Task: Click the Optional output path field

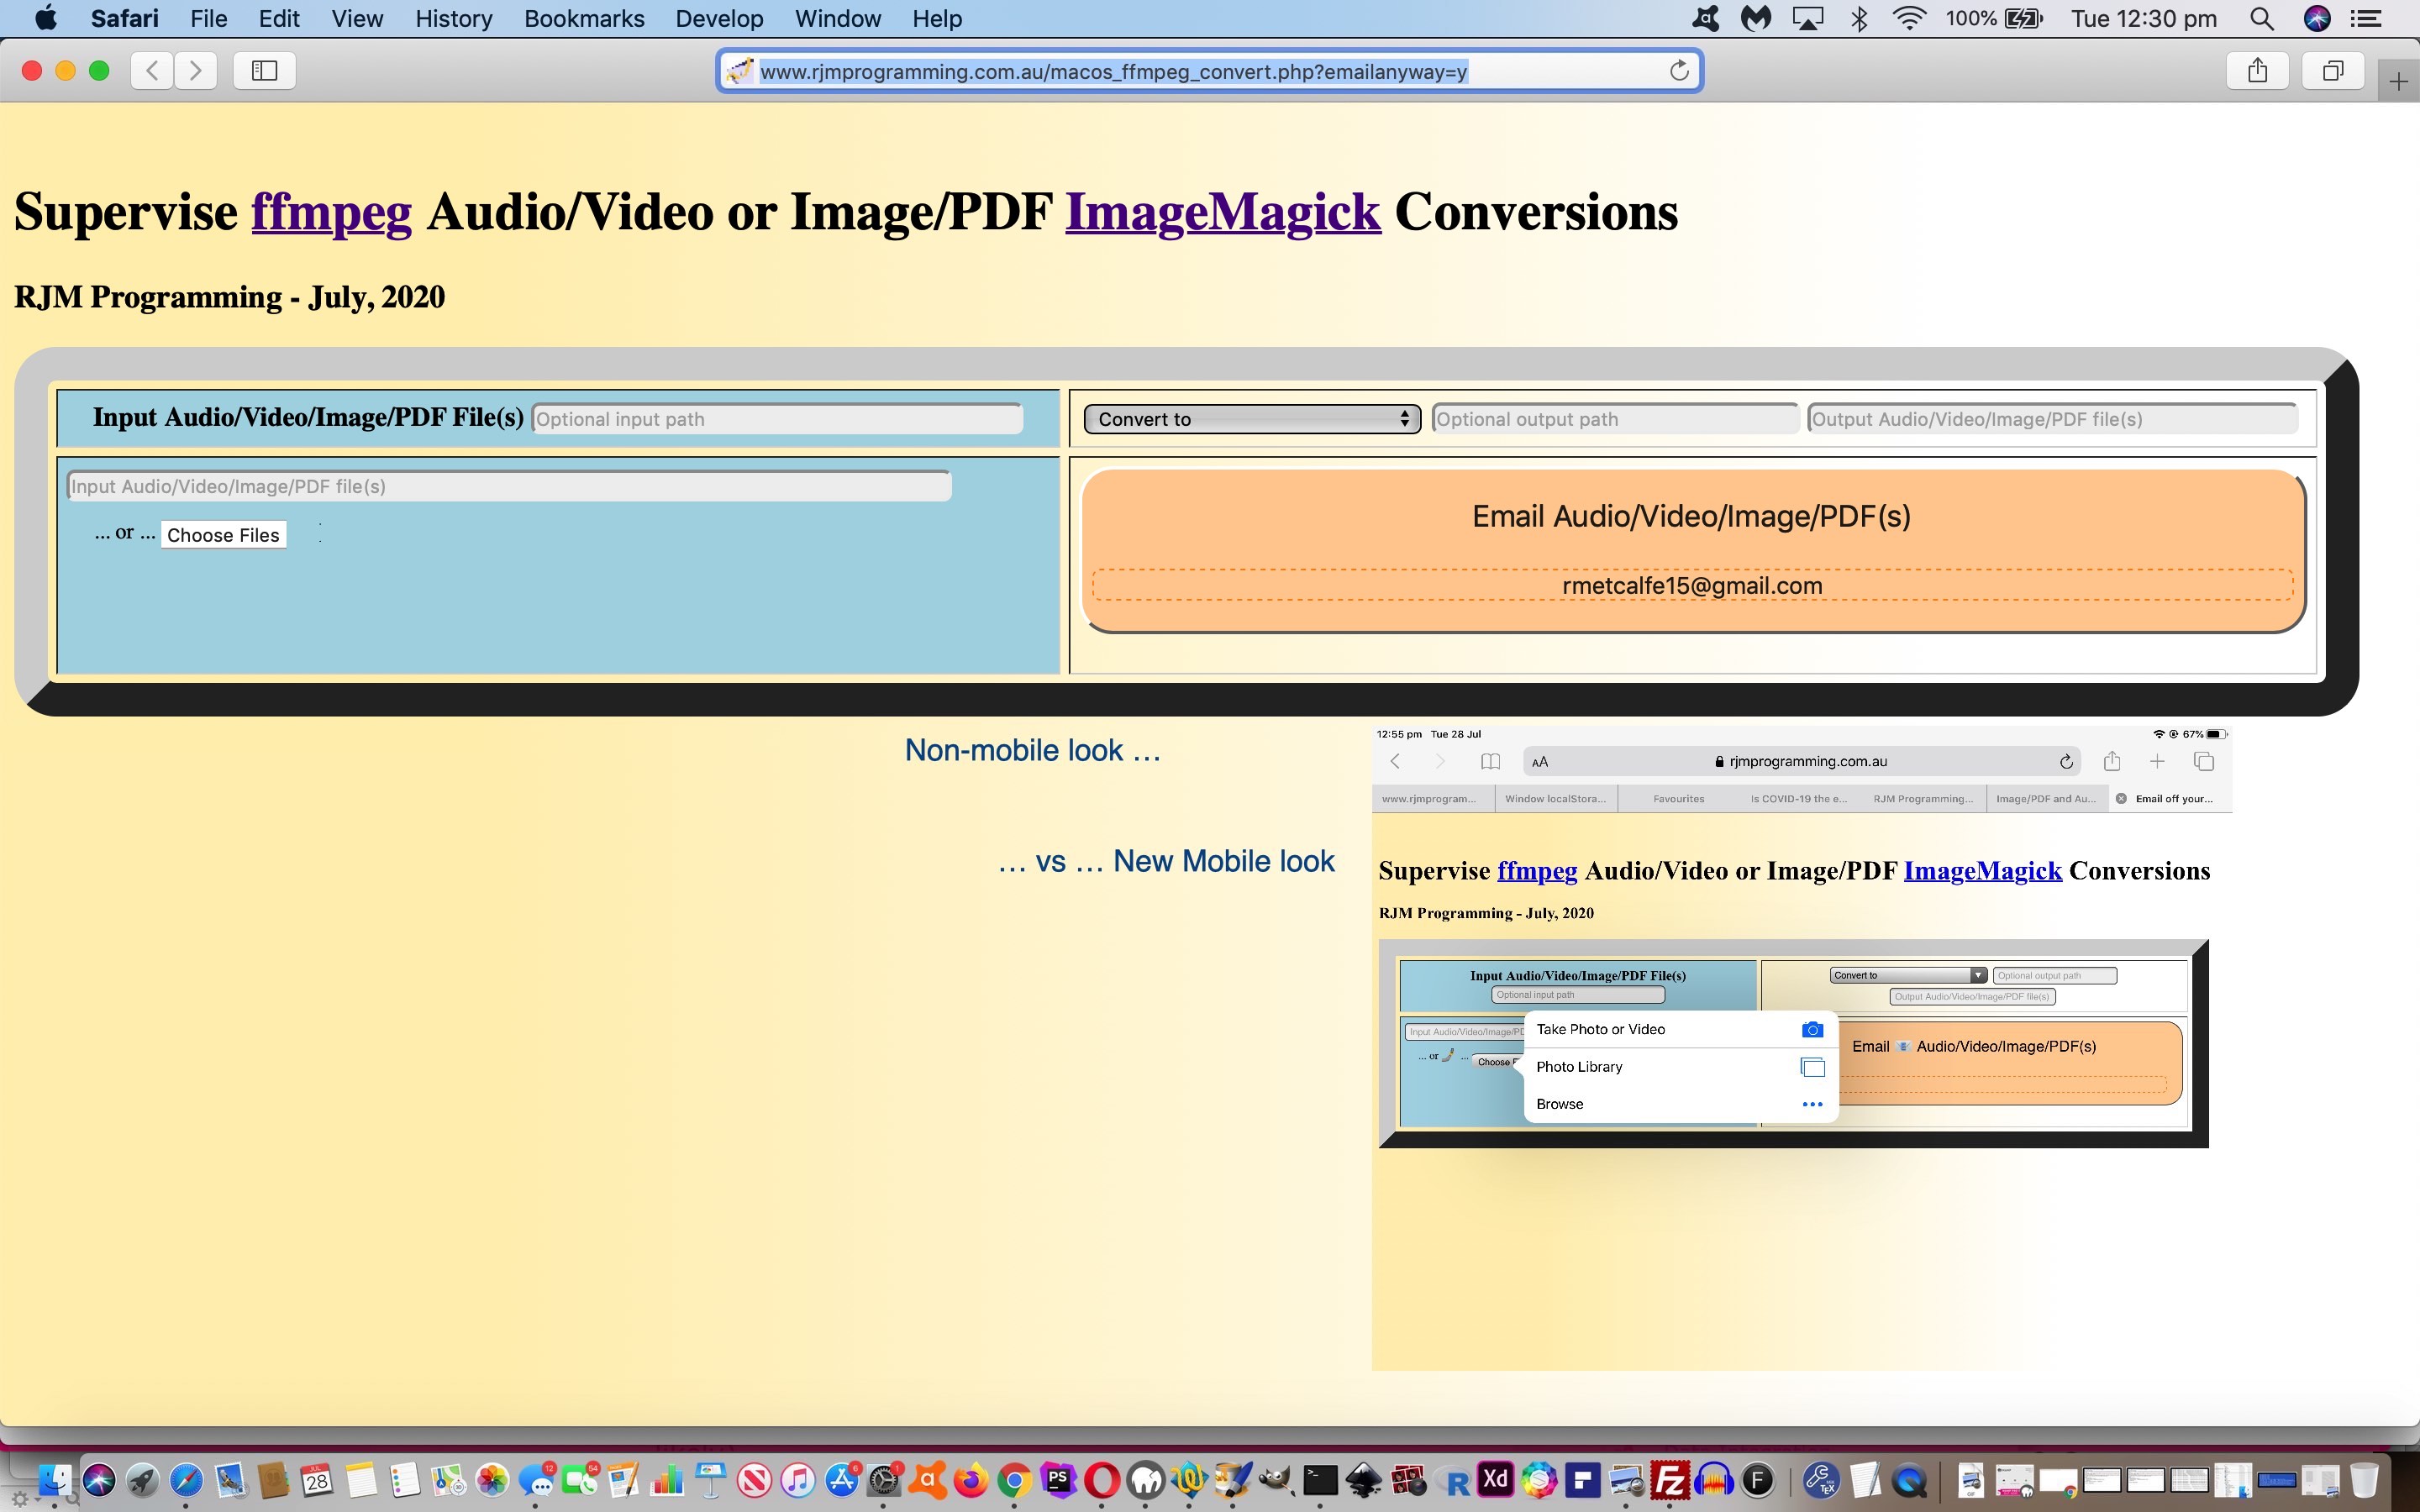Action: 1612,418
